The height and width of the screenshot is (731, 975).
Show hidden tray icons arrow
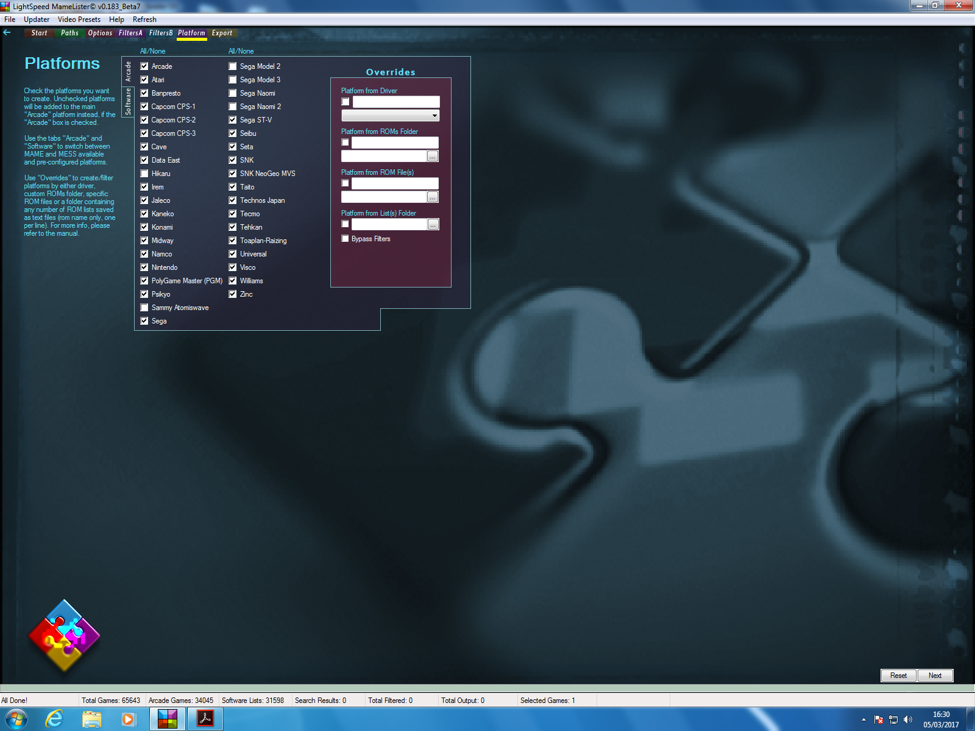[863, 719]
